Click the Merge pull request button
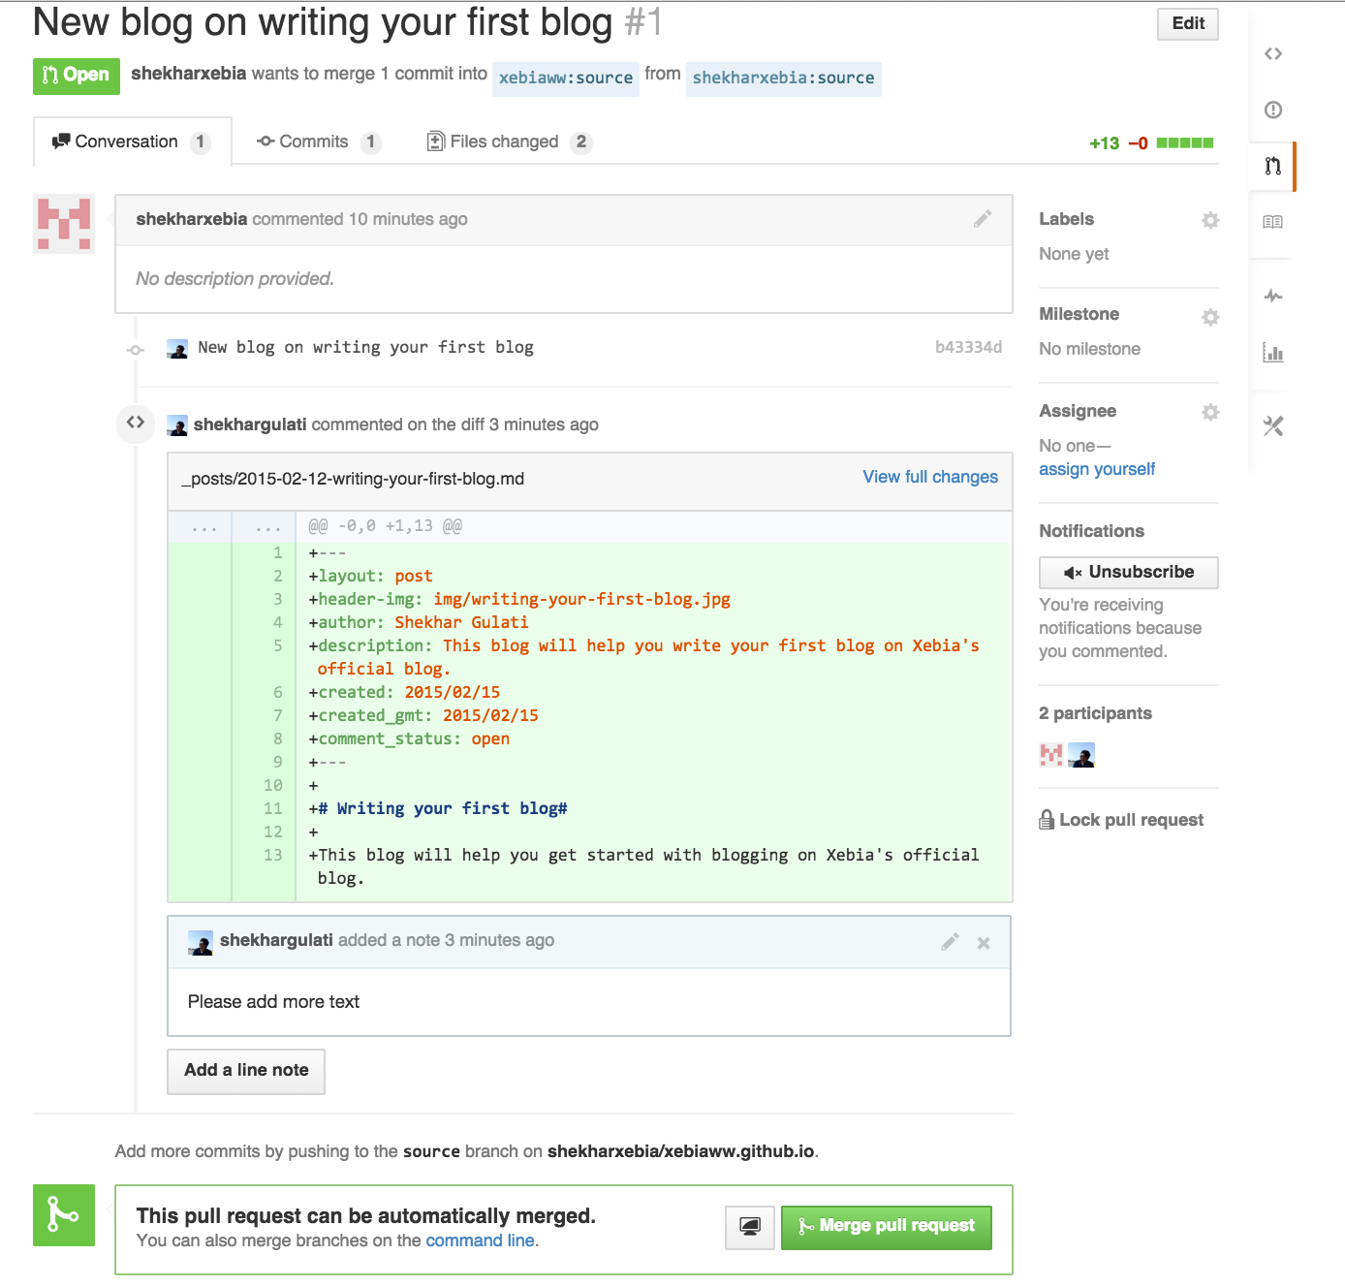 886,1227
